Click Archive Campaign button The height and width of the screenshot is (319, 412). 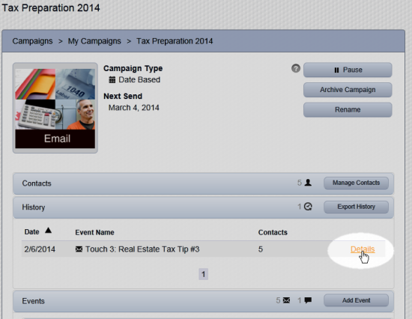[348, 90]
